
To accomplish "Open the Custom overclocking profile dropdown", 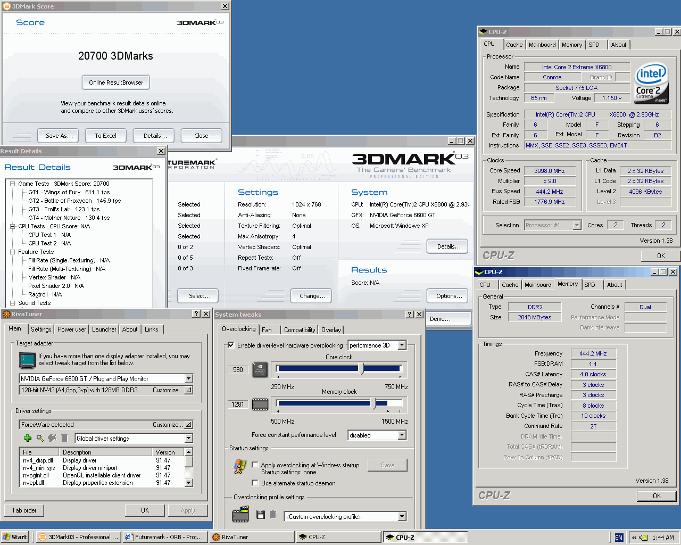I will click(x=402, y=516).
